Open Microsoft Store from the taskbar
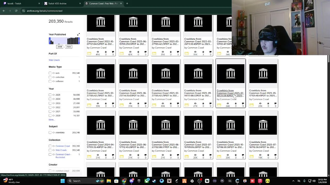Viewport: 330px width, 185px height. coord(116,181)
